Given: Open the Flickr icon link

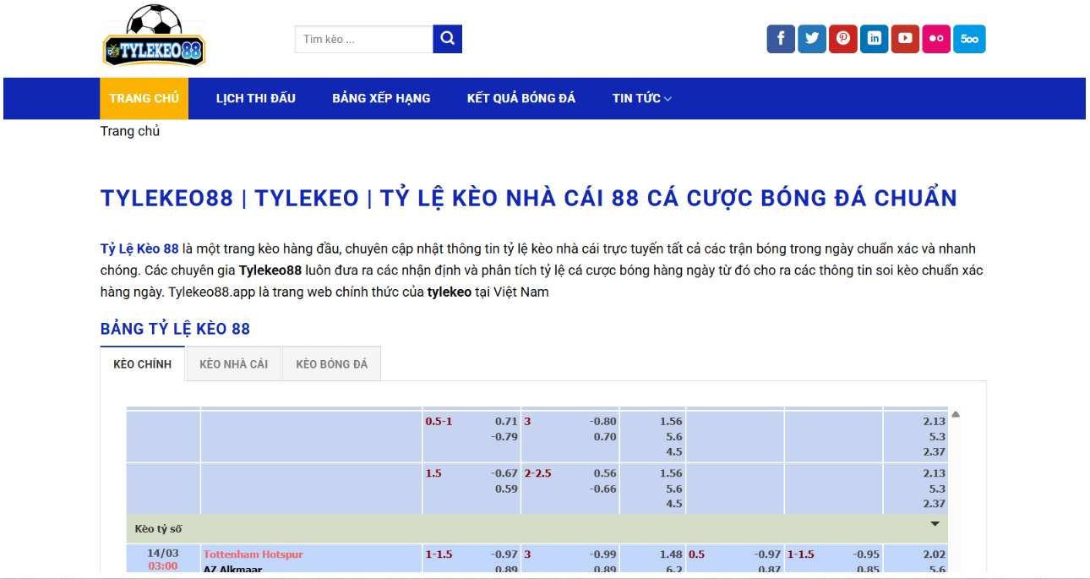Looking at the screenshot, I should tap(936, 39).
